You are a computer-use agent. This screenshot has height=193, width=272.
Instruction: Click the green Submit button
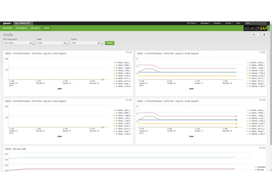(110, 43)
